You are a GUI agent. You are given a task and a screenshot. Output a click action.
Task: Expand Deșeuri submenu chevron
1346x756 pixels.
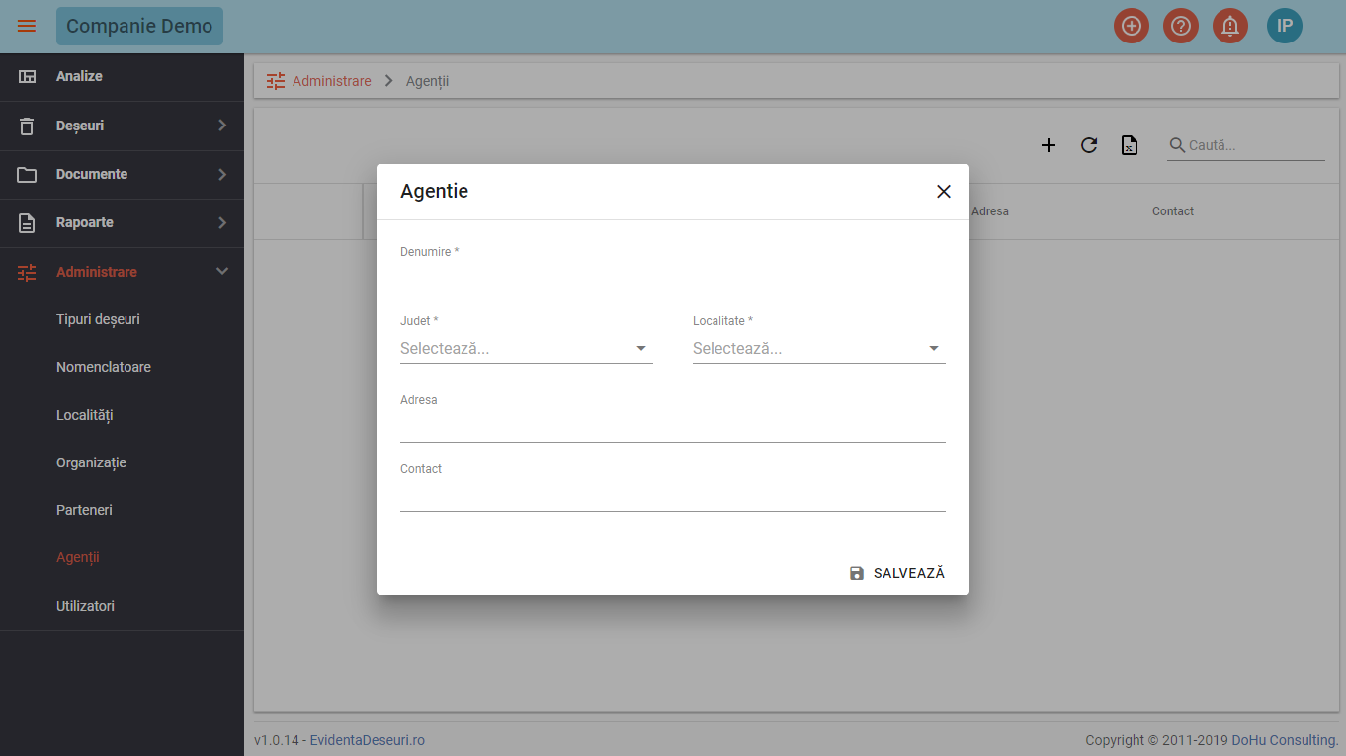(x=222, y=126)
